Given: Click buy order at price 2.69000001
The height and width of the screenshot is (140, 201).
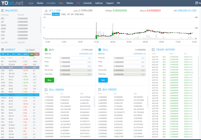Looking at the screenshot, I should click(x=121, y=97).
